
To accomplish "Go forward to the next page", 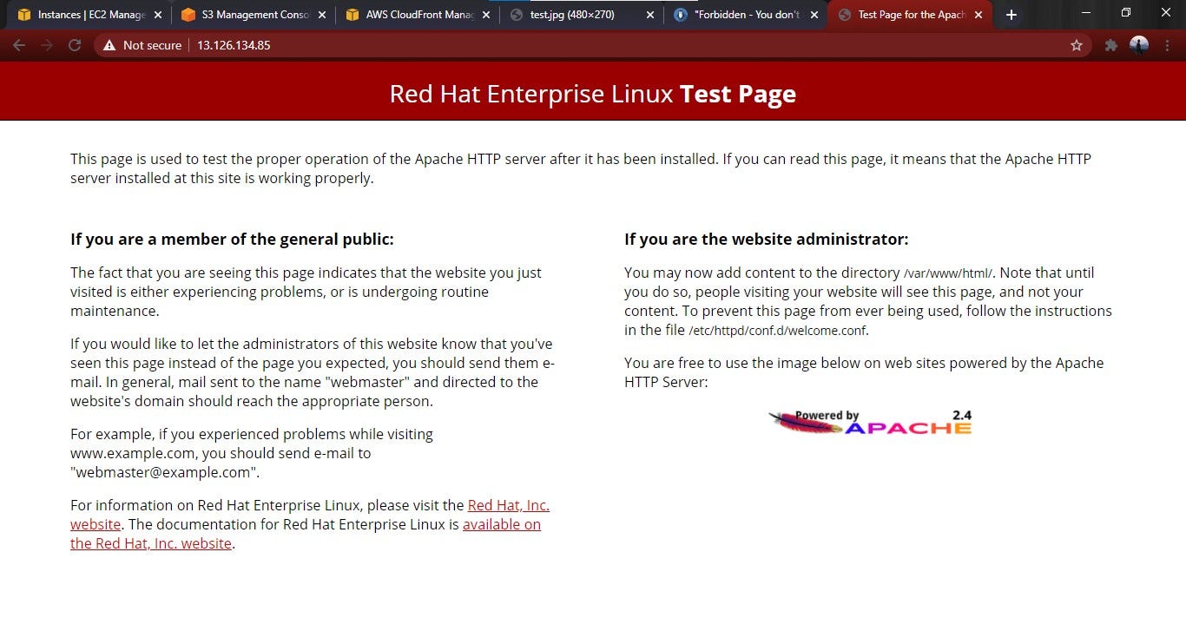I will click(x=47, y=45).
